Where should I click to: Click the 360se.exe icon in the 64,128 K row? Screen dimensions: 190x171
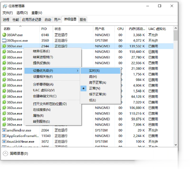tap(4, 97)
